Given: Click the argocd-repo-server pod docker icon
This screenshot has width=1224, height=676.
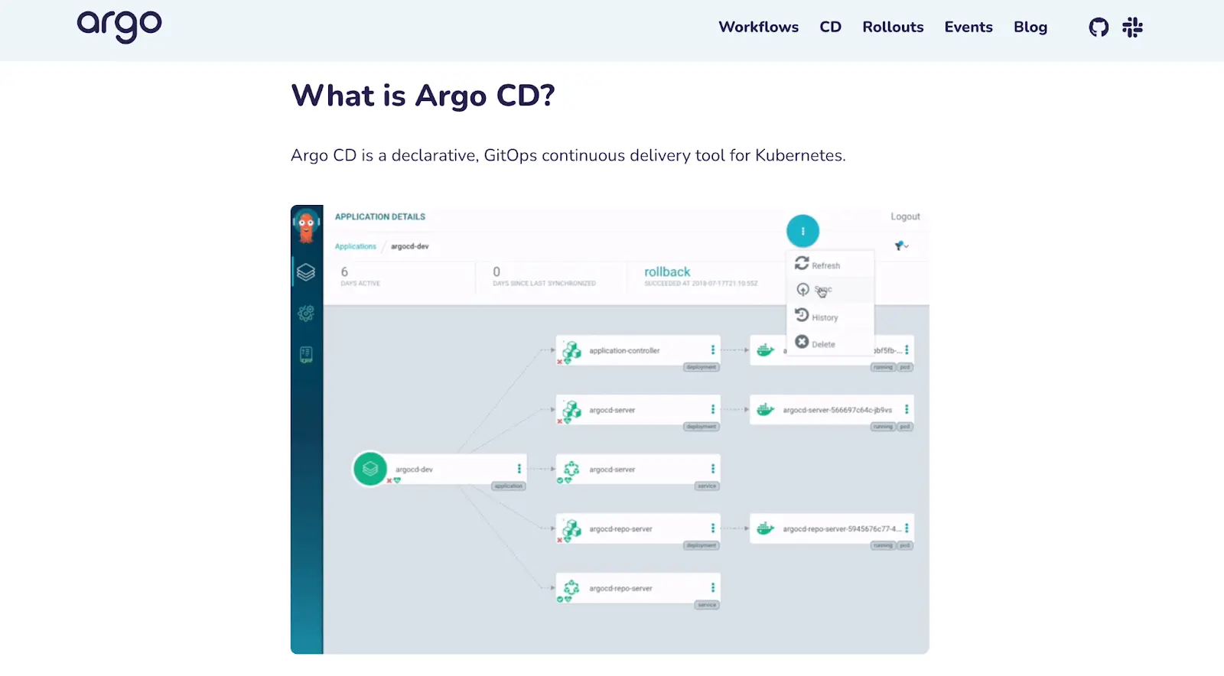Looking at the screenshot, I should (765, 528).
